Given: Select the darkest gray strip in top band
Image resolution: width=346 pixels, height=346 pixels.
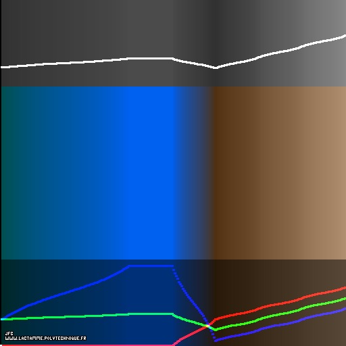Looking at the screenshot, I should click(x=216, y=43).
